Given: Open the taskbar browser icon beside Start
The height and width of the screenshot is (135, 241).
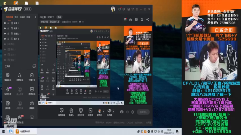Looking at the screenshot, I should point(11,131).
